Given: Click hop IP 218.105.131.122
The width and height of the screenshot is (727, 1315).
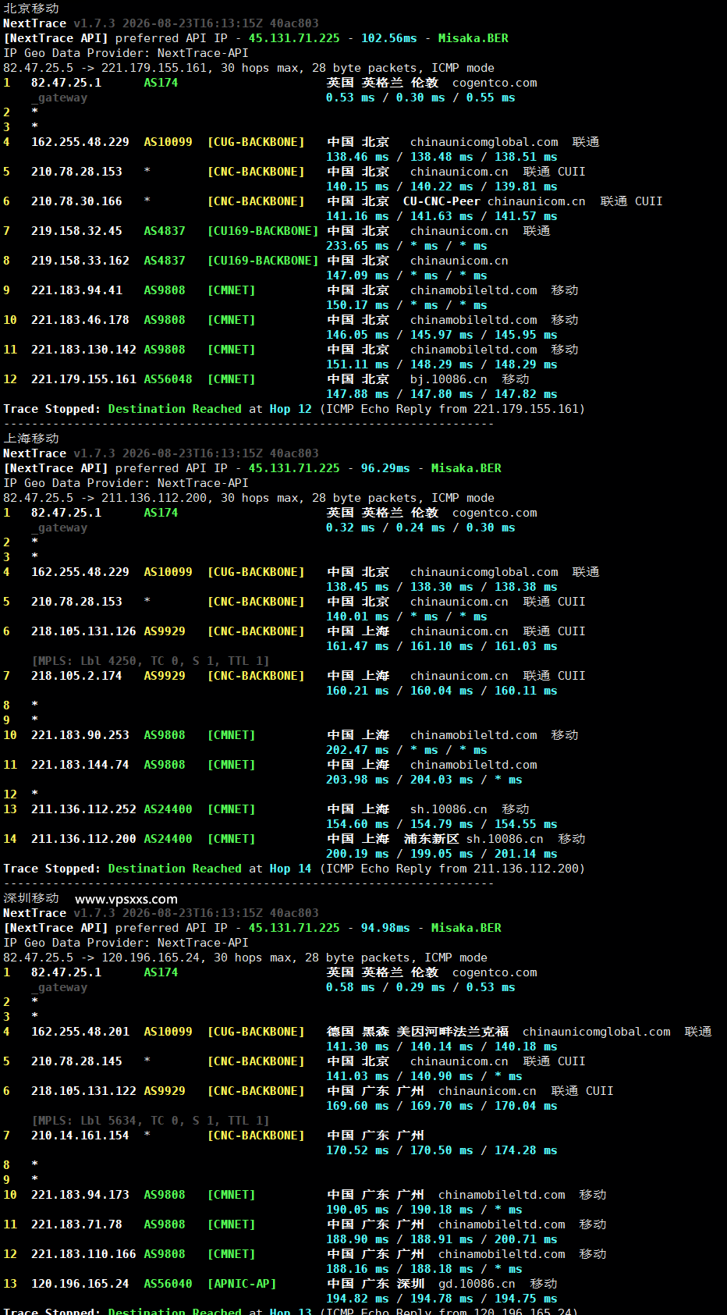Looking at the screenshot, I should (x=83, y=1091).
